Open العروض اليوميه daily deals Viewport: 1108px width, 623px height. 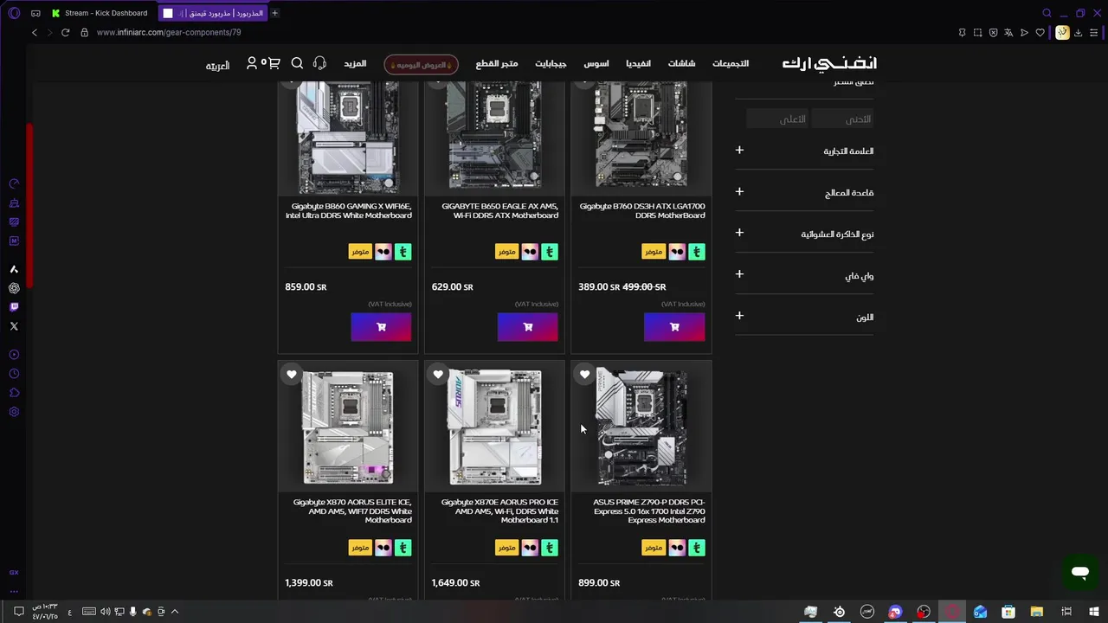click(x=421, y=64)
